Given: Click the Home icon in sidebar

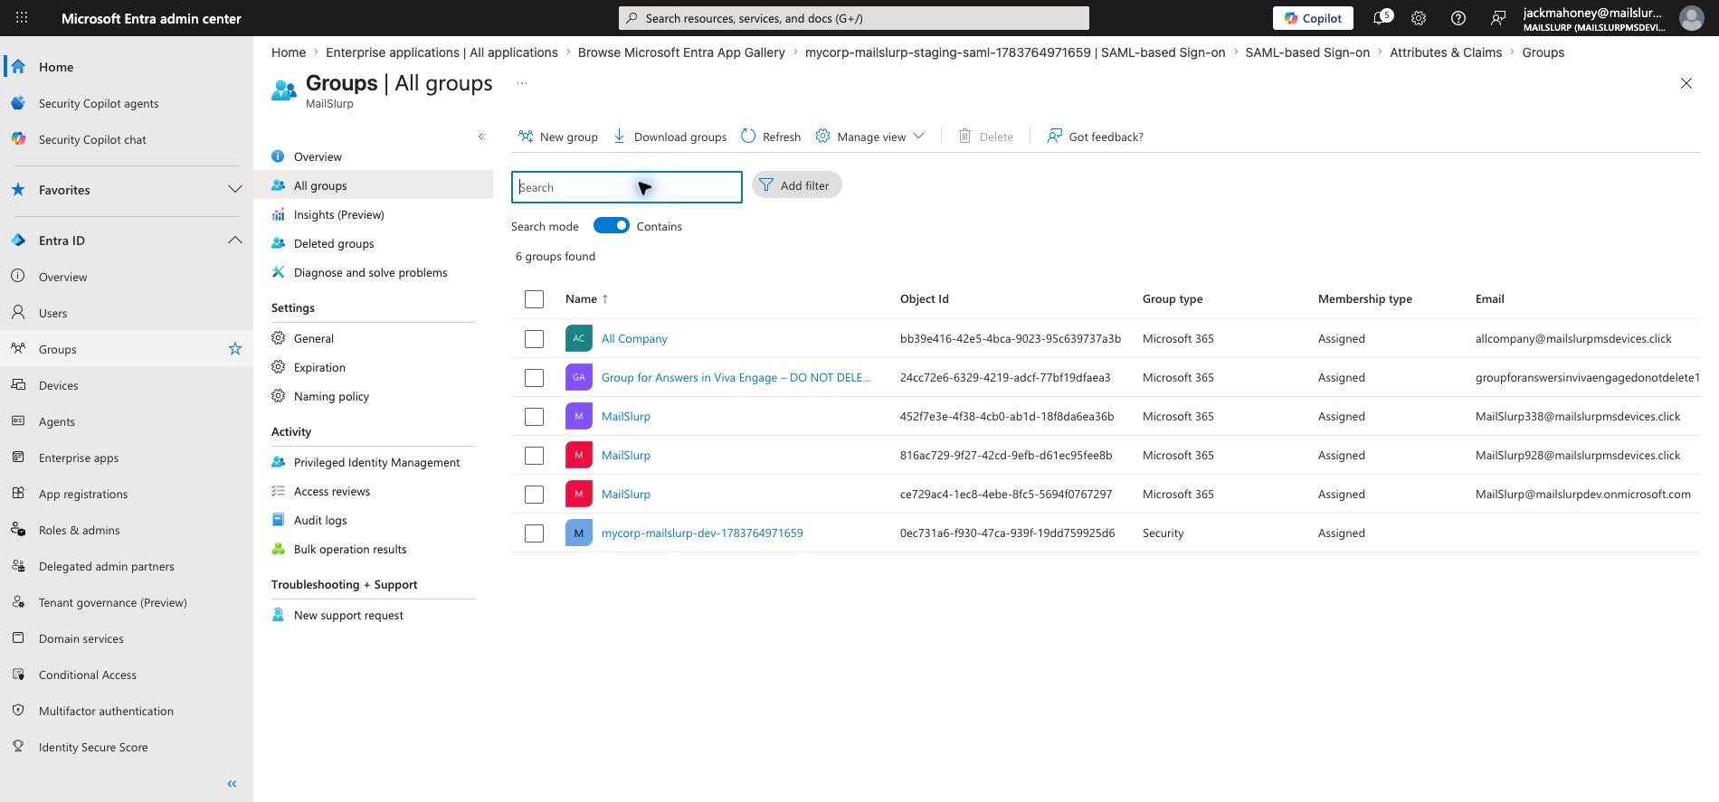Looking at the screenshot, I should pyautogui.click(x=18, y=66).
